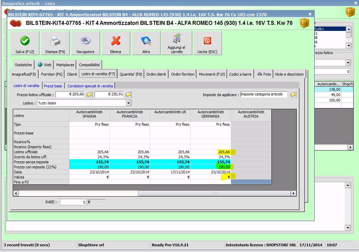
Task: Open Condizioni speciali di vendita sub-tab
Action: [90, 86]
